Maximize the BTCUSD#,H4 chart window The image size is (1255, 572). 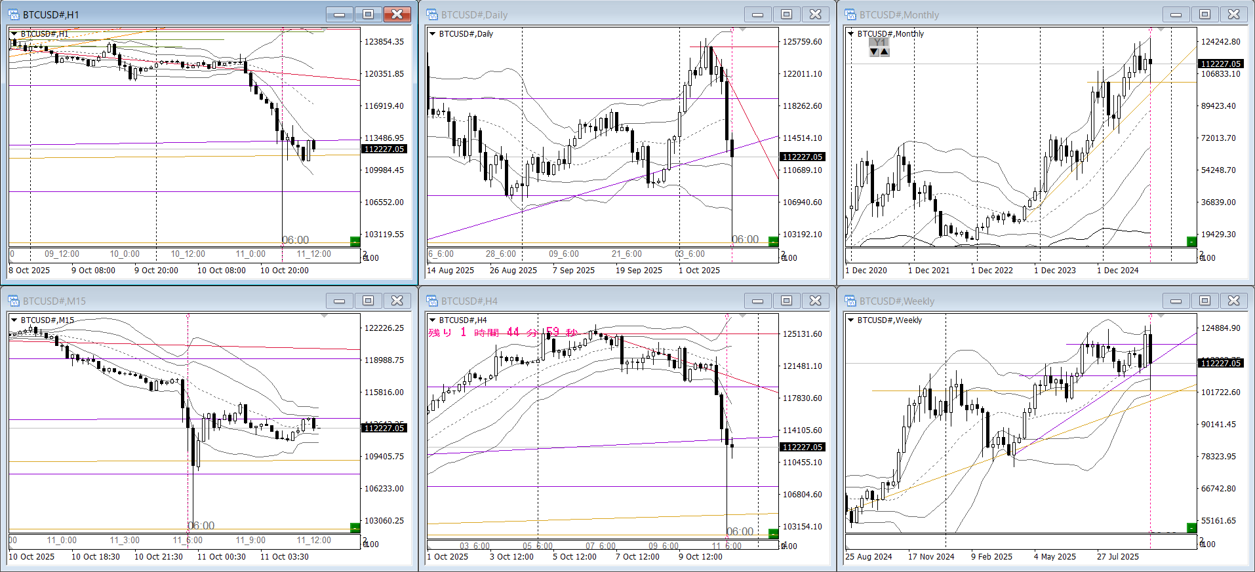pos(786,301)
